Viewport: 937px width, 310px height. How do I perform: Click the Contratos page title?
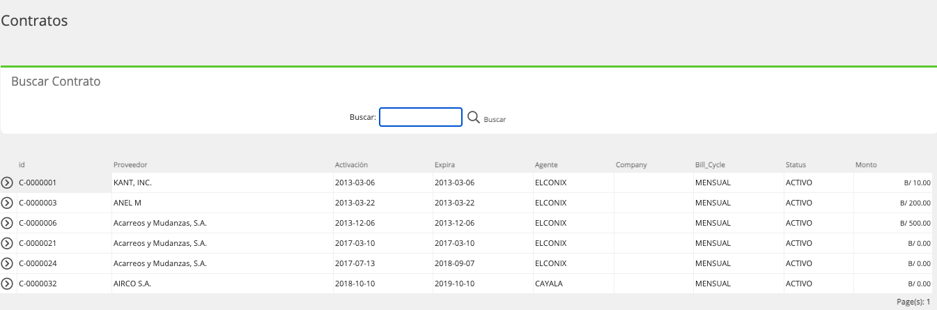coord(35,21)
